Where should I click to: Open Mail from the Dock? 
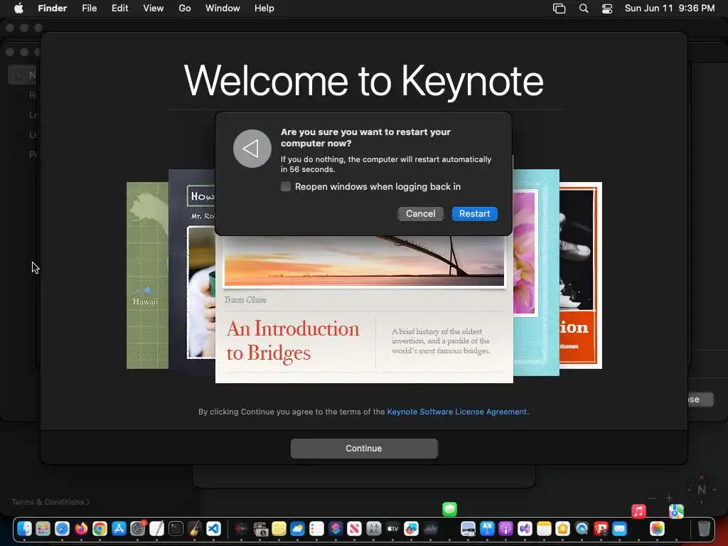click(619, 528)
